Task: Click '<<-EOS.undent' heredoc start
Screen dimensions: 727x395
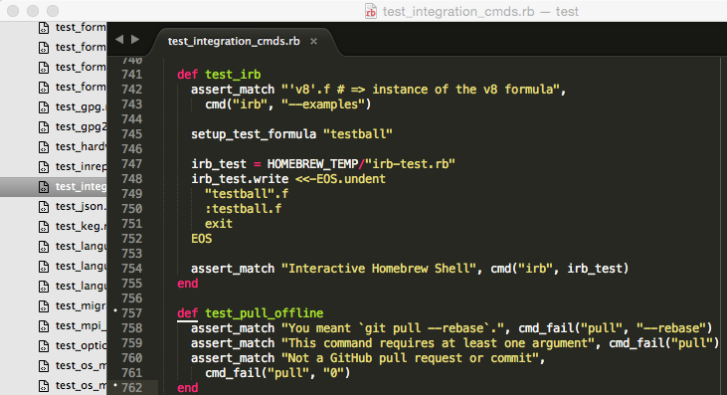Action: point(340,179)
